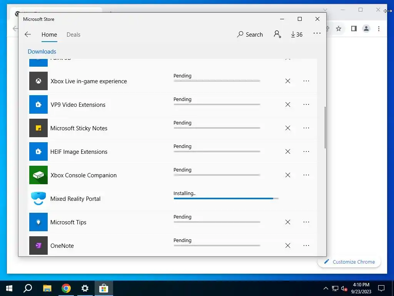
Task: Click the account sign-in icon
Action: (x=277, y=34)
